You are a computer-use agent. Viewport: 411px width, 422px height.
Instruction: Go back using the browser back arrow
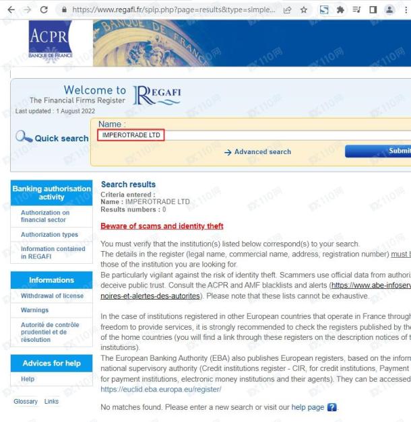tap(11, 10)
